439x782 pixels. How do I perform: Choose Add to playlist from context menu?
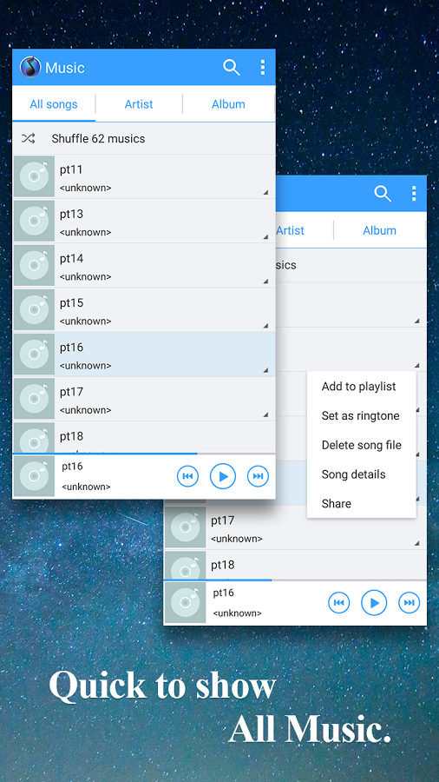[359, 387]
